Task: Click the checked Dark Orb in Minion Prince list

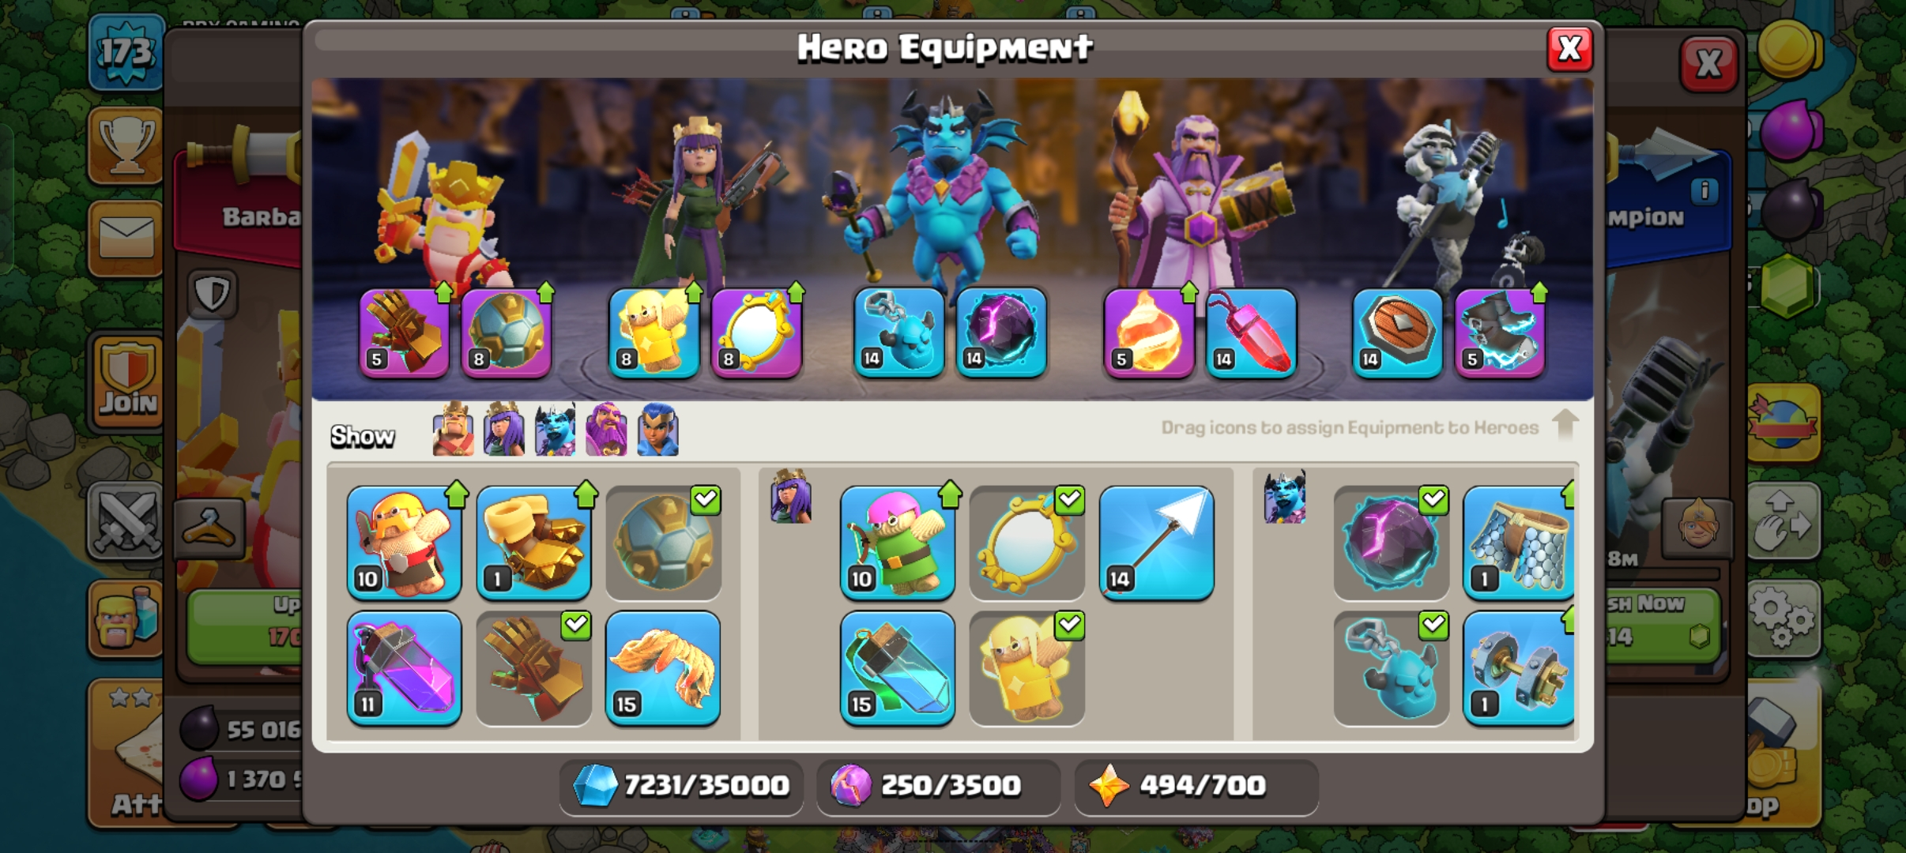Action: click(x=1391, y=543)
